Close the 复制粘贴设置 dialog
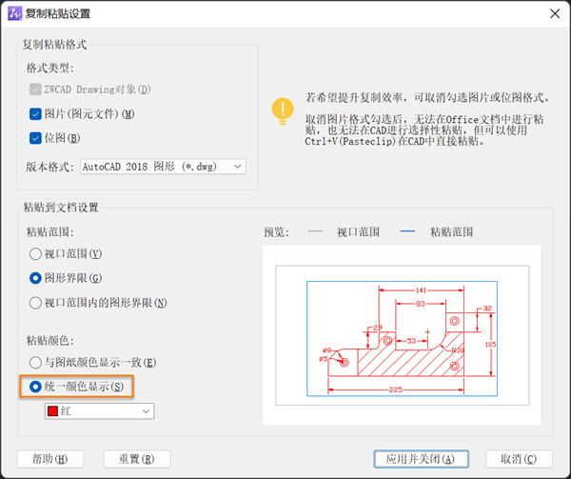This screenshot has height=479, width=571. click(555, 14)
